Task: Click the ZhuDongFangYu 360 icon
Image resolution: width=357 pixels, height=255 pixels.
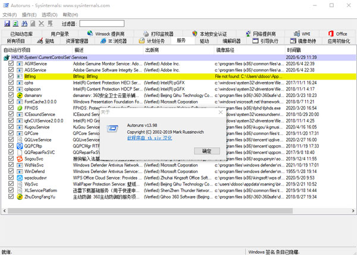Action: (20, 197)
